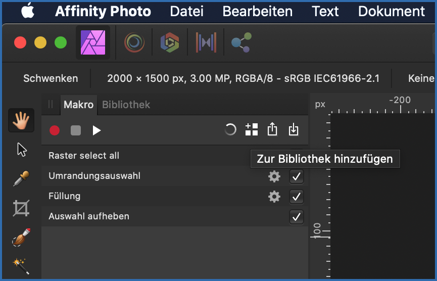Select the Hand pan tool

(x=21, y=120)
